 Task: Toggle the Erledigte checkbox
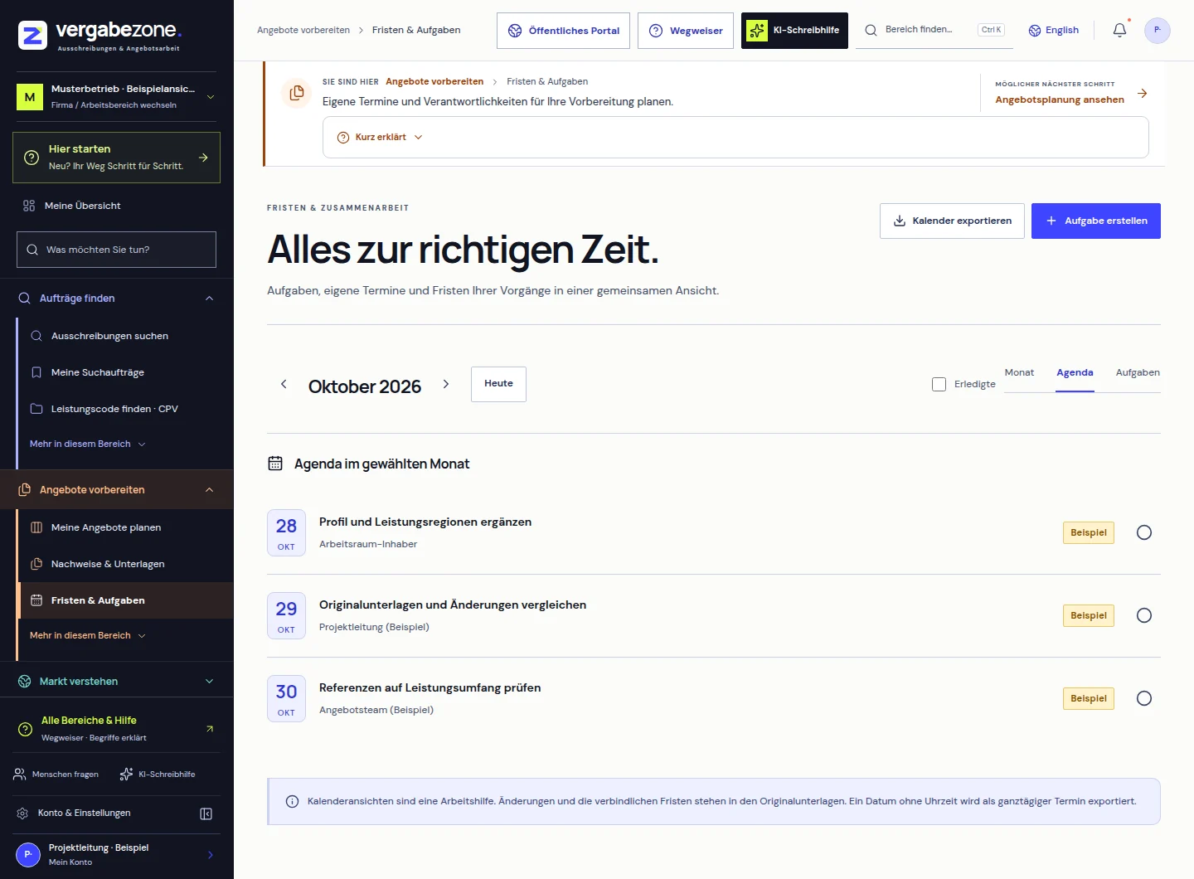point(939,385)
